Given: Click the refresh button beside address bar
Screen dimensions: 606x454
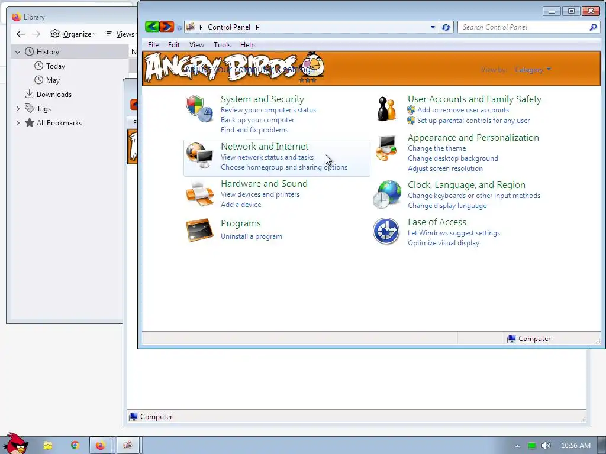Looking at the screenshot, I should (x=446, y=27).
